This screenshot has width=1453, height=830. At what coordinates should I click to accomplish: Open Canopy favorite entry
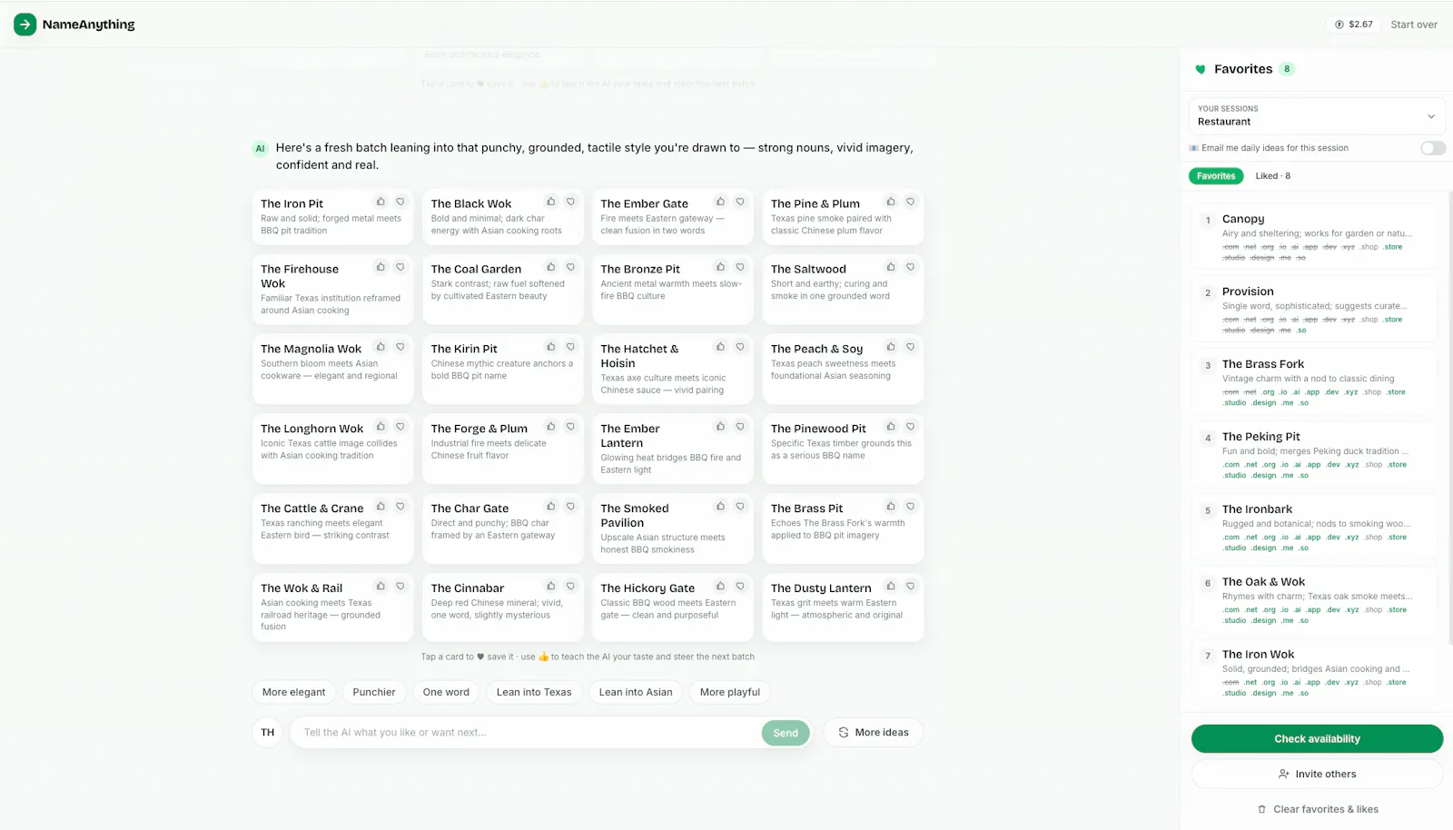(1316, 238)
